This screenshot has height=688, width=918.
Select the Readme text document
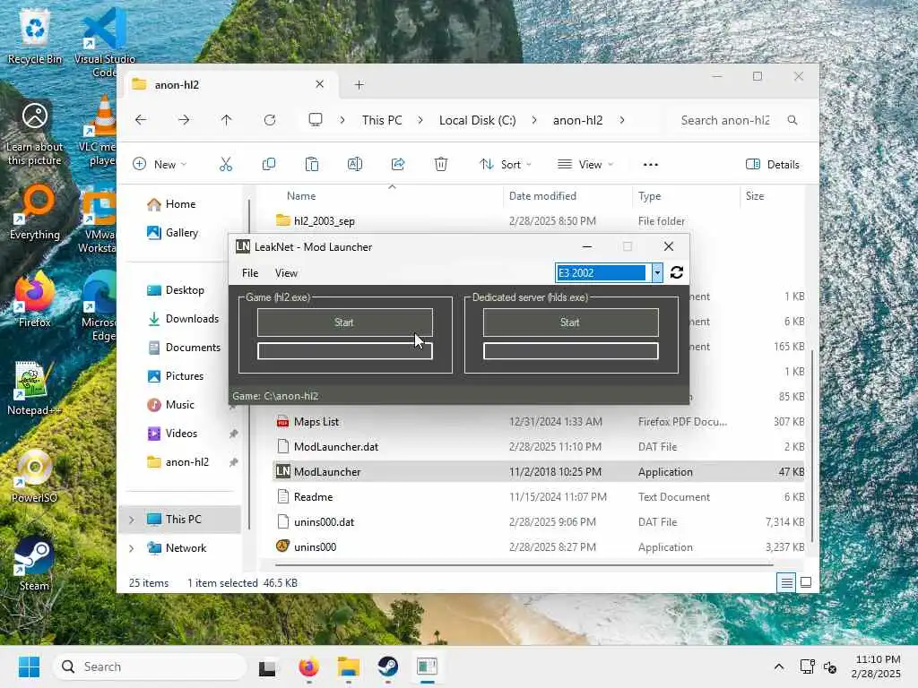(x=539, y=497)
